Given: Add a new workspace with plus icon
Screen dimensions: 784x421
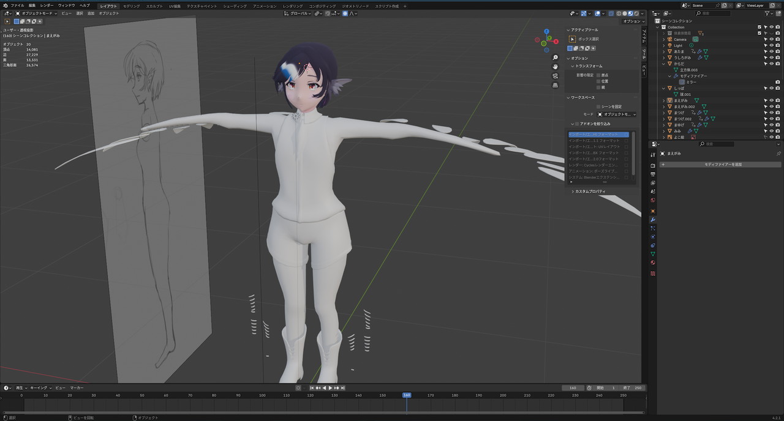Looking at the screenshot, I should click(x=405, y=6).
